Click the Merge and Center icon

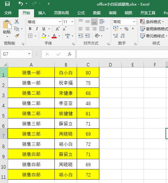tap(102, 29)
